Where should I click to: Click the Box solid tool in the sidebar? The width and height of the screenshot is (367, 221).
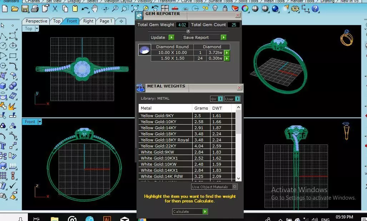pyautogui.click(x=3, y=86)
